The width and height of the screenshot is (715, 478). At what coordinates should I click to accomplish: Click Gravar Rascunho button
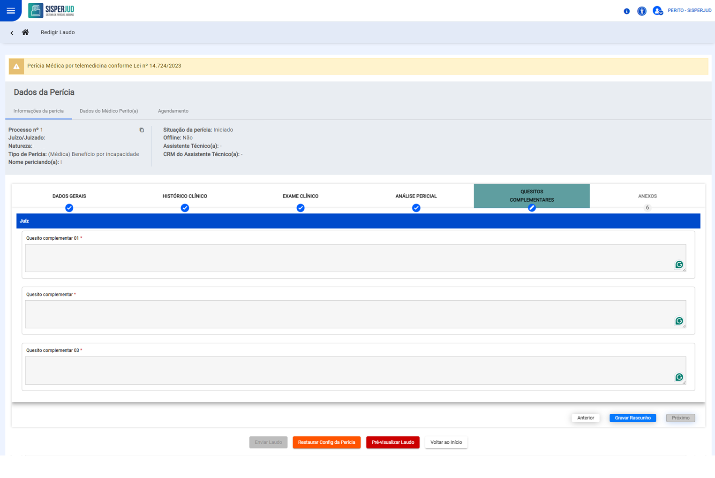click(632, 418)
